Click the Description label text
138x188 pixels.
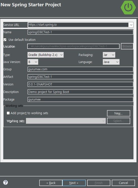(x=11, y=92)
